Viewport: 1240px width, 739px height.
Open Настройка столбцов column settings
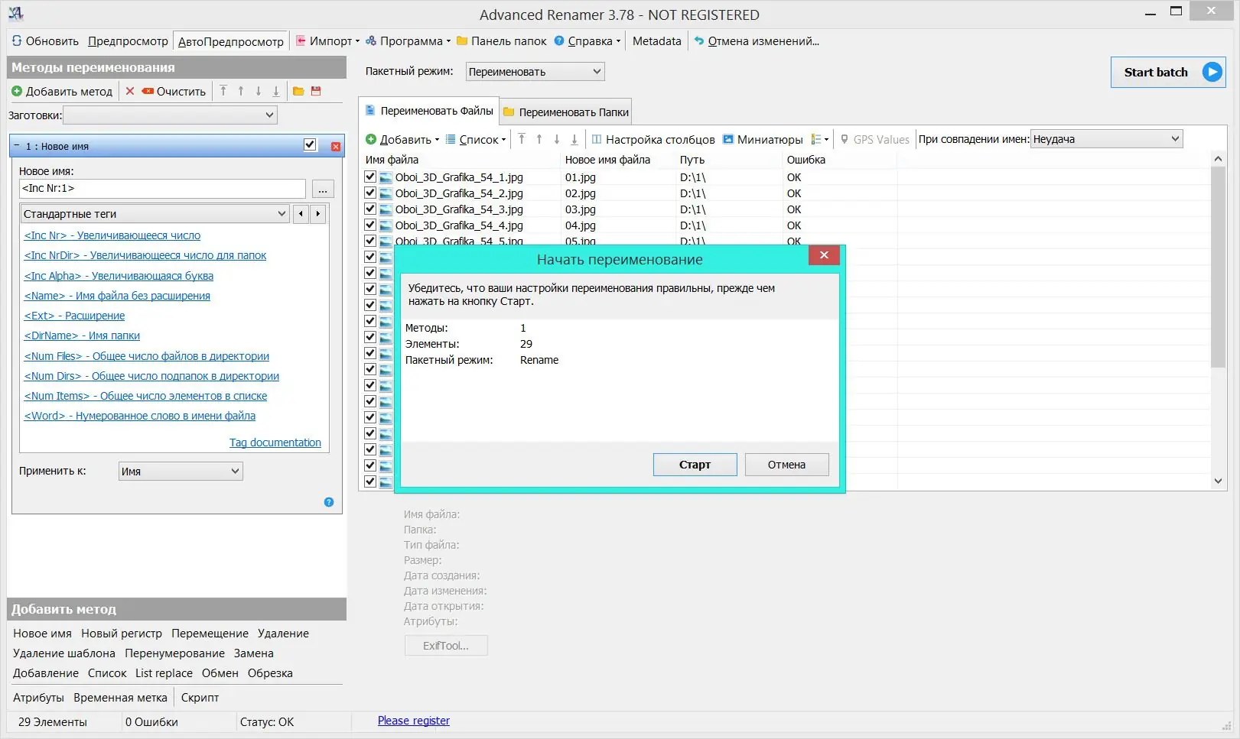(653, 139)
